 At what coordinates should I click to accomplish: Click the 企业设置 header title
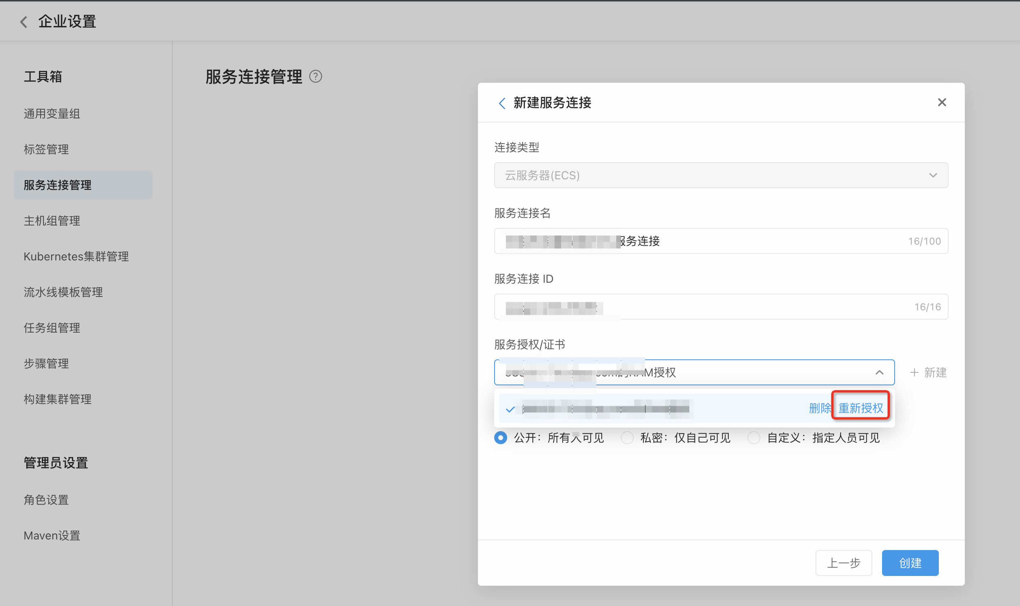point(67,21)
